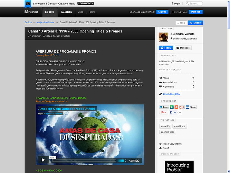This screenshot has width=230, height=173.
Task: Open Alejandro Valente's profile photo
Action: 164,37
